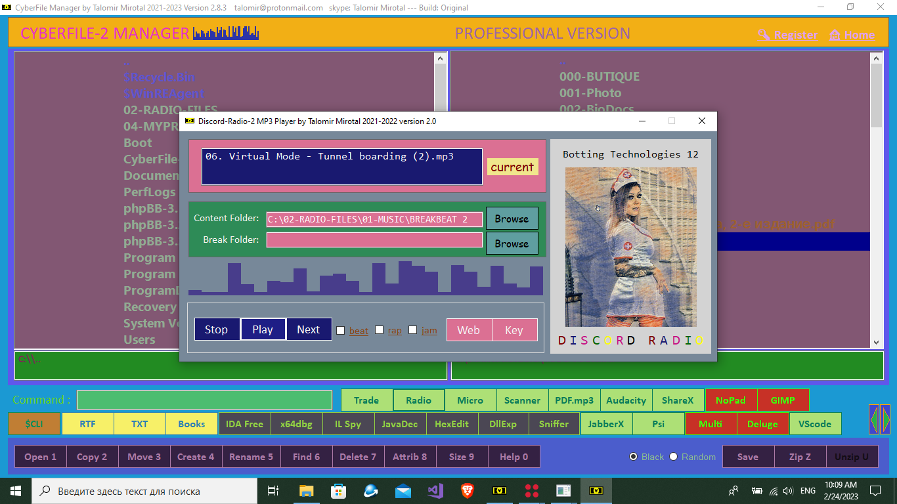Click the left pane scroll-up arrow
Screen dimensions: 897x504
point(440,58)
